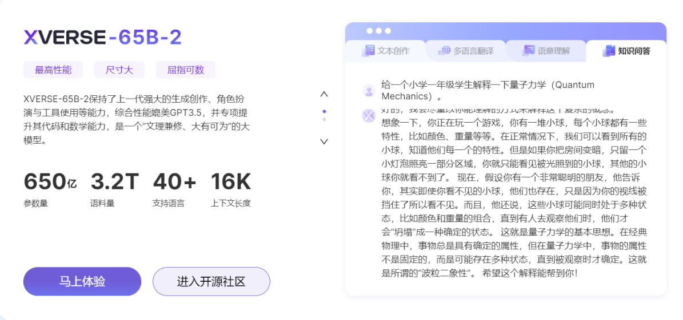The height and width of the screenshot is (320, 683).
Task: Click the first white window dot
Action: pos(369,31)
